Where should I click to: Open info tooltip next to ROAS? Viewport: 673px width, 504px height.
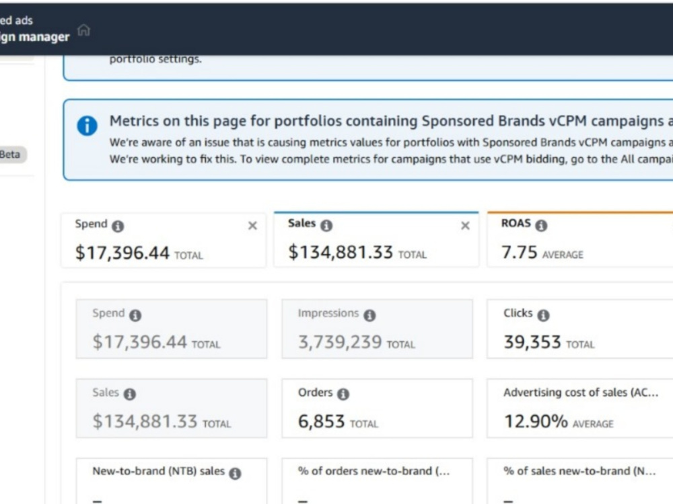click(541, 225)
